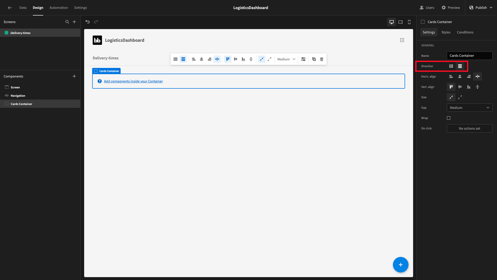The width and height of the screenshot is (497, 280).
Task: Click the Name field Cards Container
Action: coord(470,56)
